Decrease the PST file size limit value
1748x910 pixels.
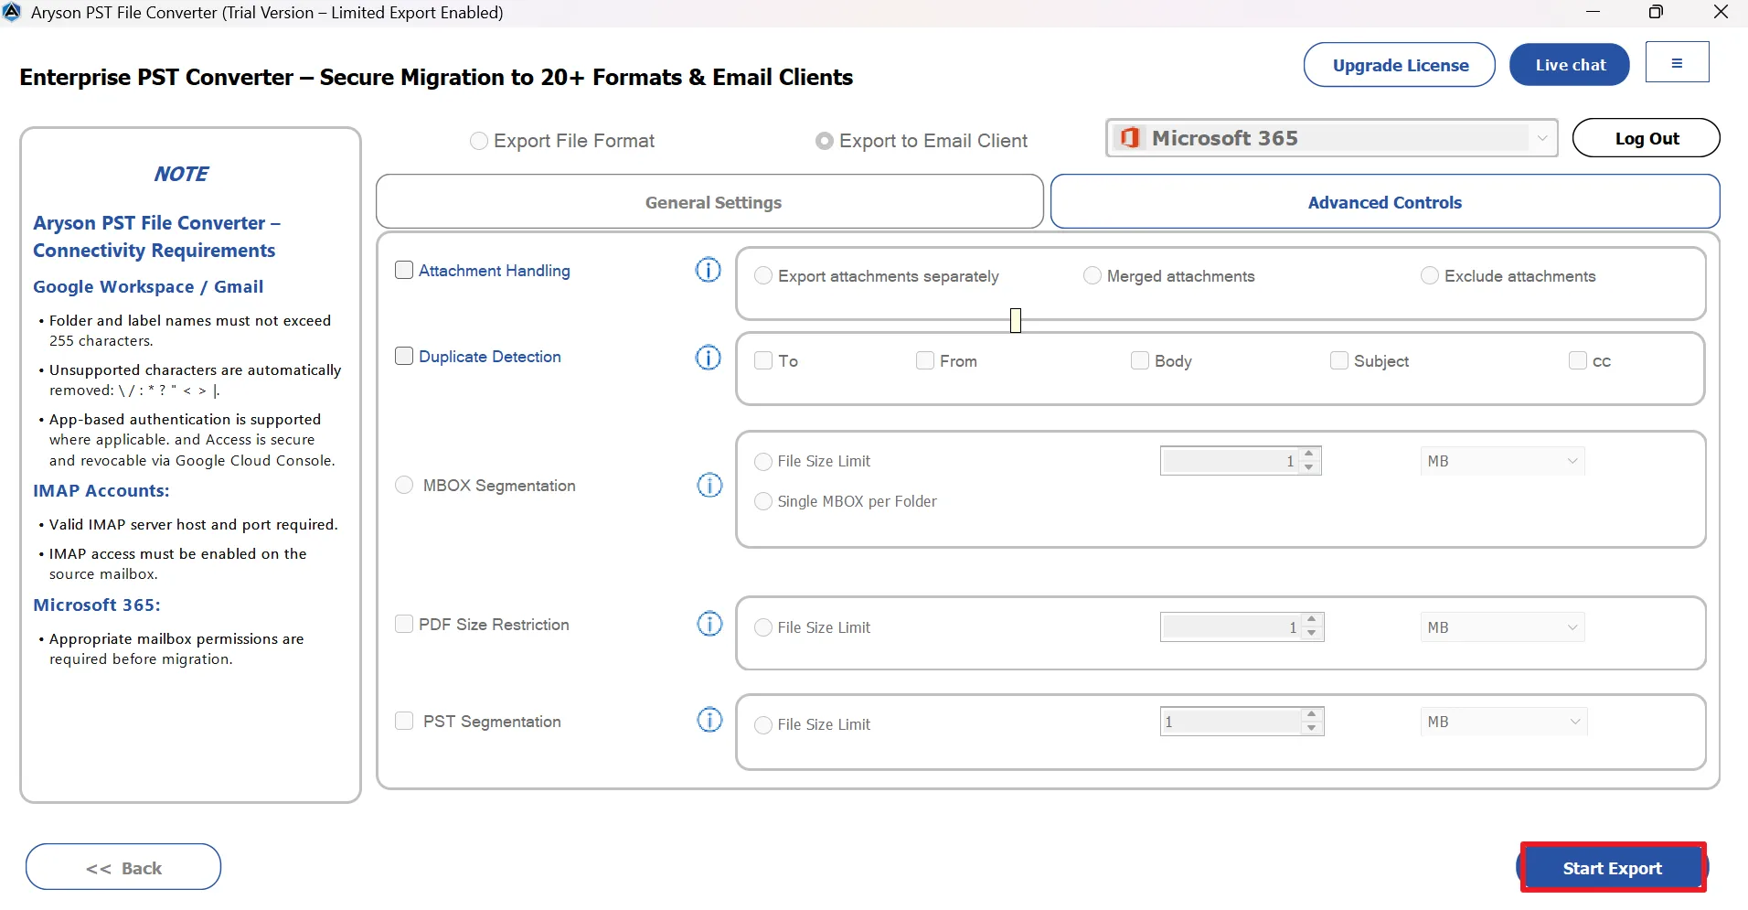(x=1312, y=728)
